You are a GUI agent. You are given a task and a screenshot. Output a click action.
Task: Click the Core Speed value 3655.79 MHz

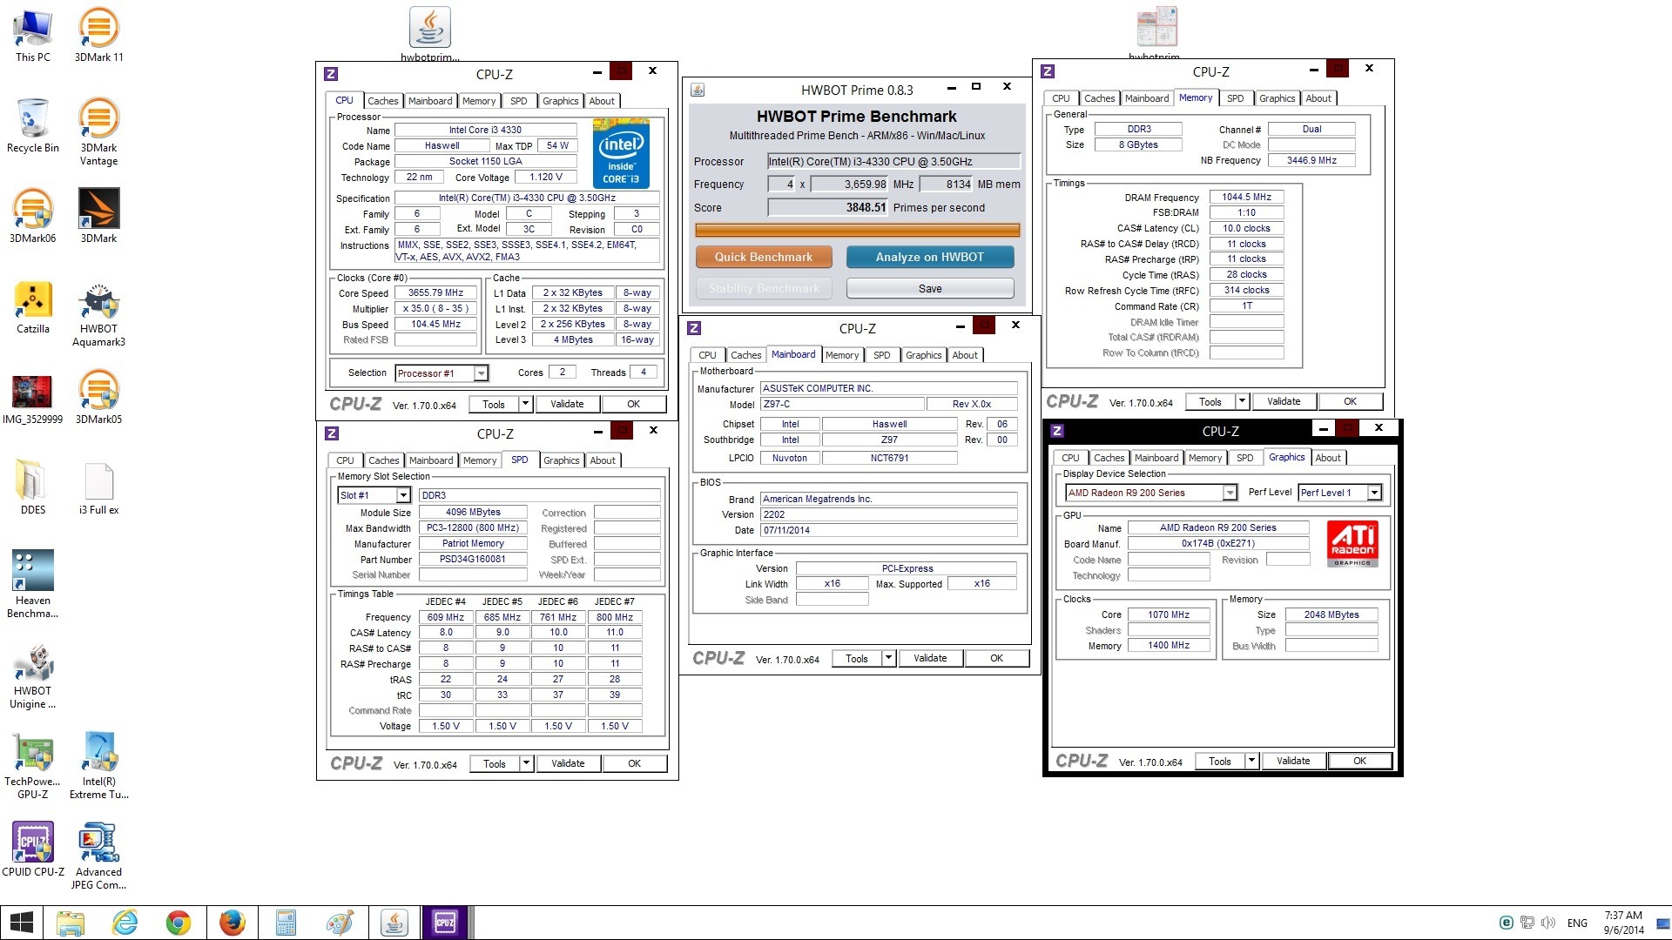click(x=435, y=292)
